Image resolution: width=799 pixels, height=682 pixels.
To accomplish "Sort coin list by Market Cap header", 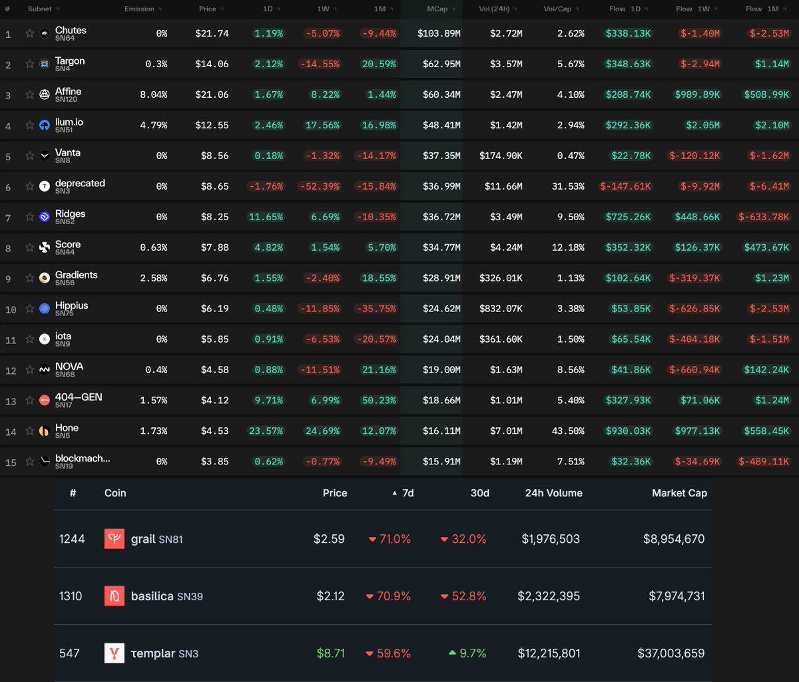I will (679, 493).
